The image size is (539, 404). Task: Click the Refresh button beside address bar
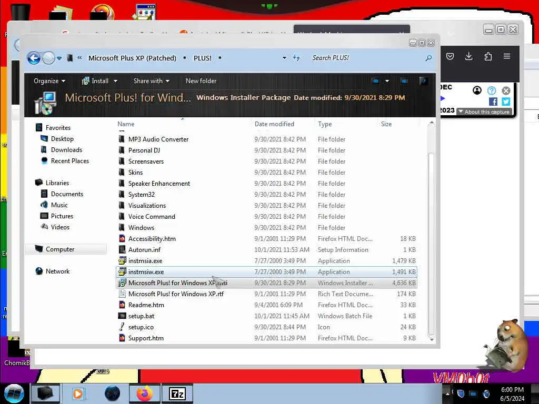pyautogui.click(x=296, y=58)
